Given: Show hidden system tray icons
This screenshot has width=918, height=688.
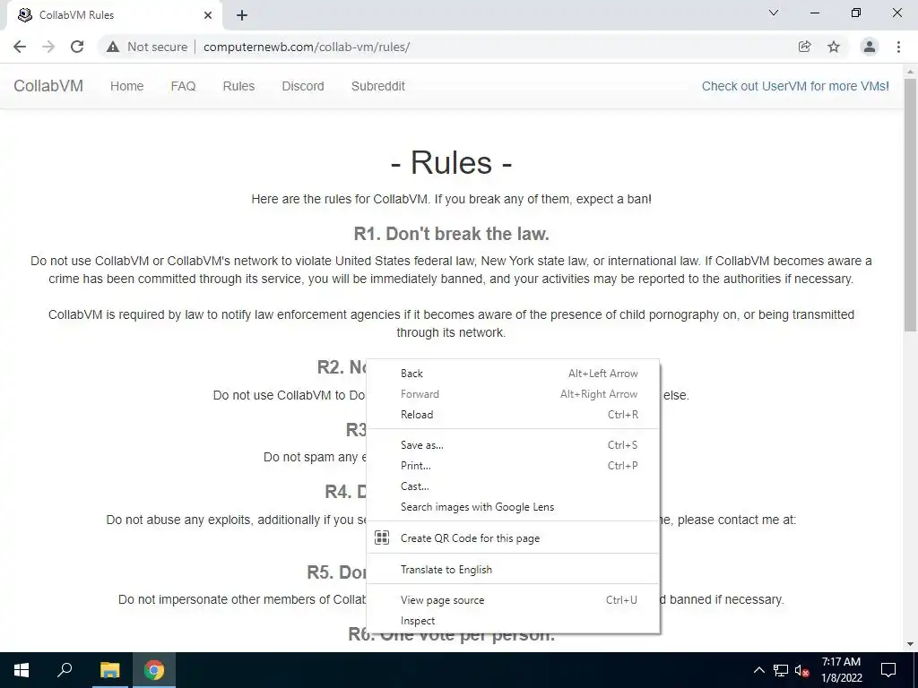Looking at the screenshot, I should point(758,670).
